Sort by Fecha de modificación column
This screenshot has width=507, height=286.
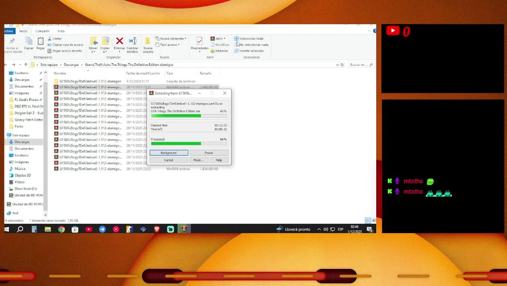pyautogui.click(x=143, y=73)
